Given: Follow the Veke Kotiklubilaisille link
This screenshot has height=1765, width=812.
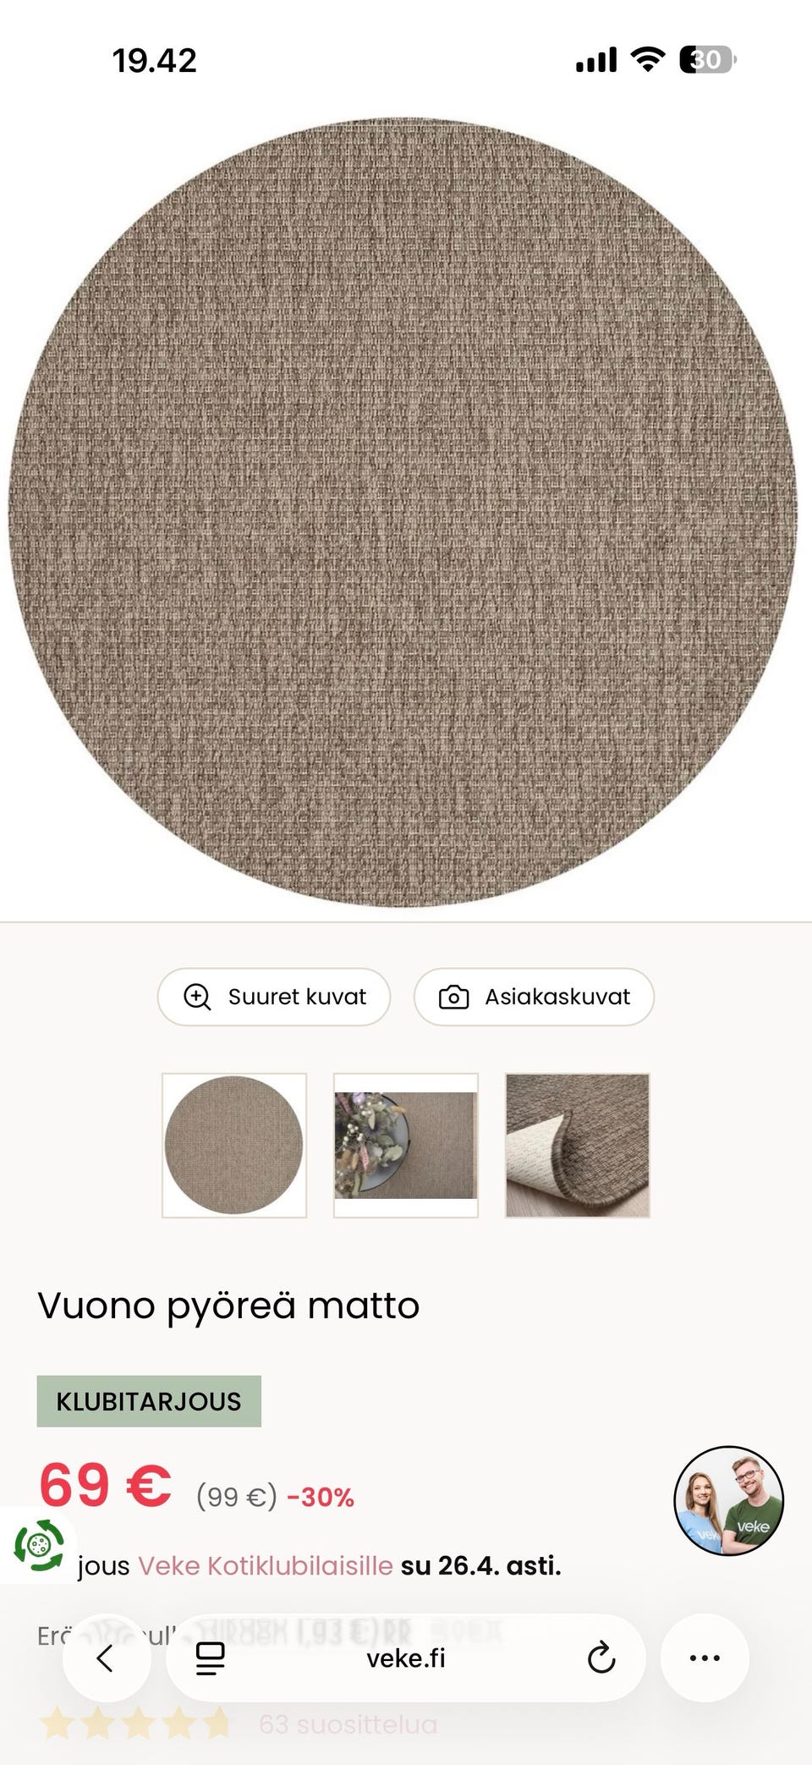Looking at the screenshot, I should 266,1565.
